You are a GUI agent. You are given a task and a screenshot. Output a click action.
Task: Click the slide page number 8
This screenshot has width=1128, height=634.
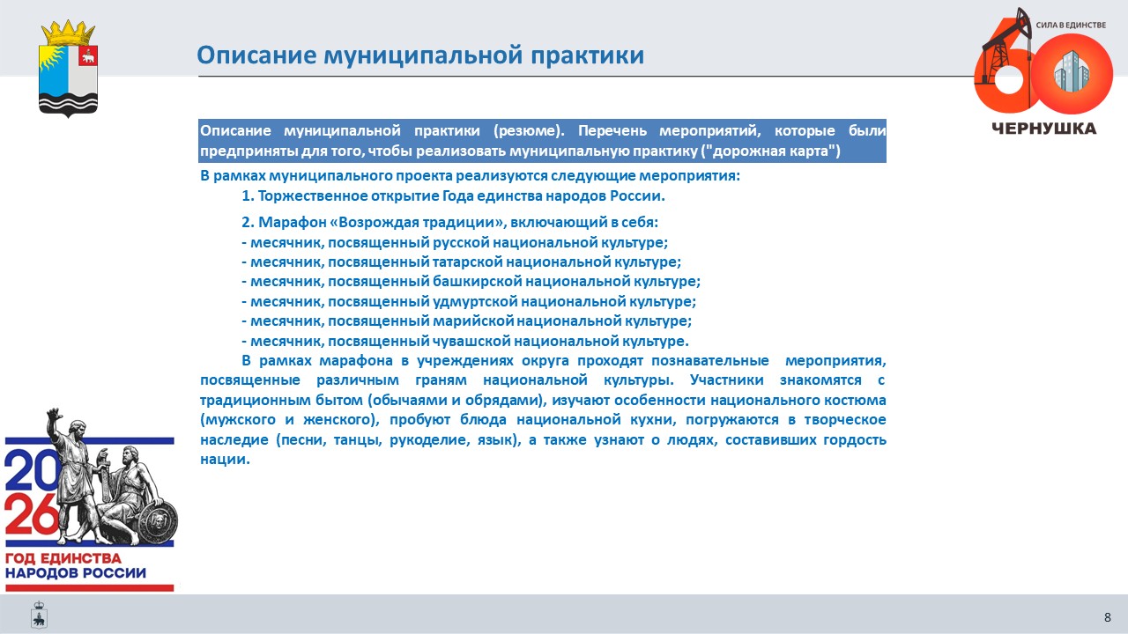1108,616
